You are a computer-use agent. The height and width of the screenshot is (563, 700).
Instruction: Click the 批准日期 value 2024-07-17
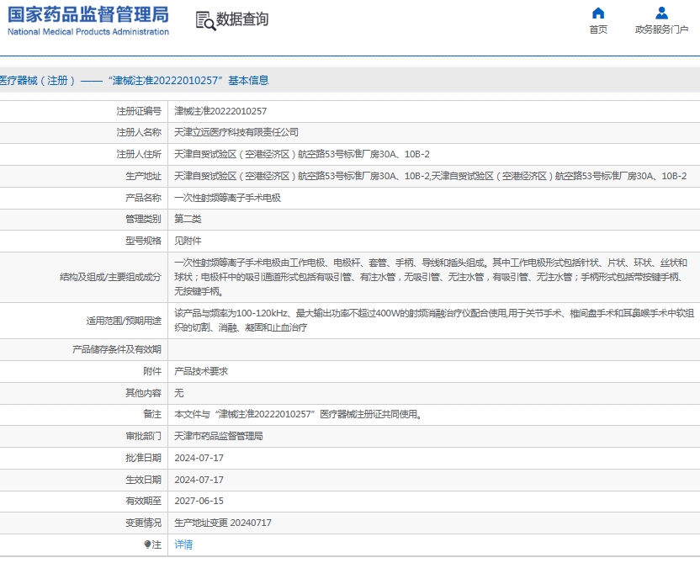(199, 458)
